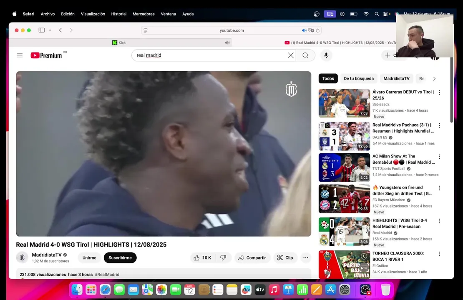The height and width of the screenshot is (300, 463).
Task: Open the #RealMadrid hashtag link
Action: [107, 274]
